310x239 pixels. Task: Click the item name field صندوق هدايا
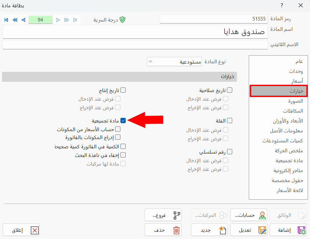click(135, 32)
